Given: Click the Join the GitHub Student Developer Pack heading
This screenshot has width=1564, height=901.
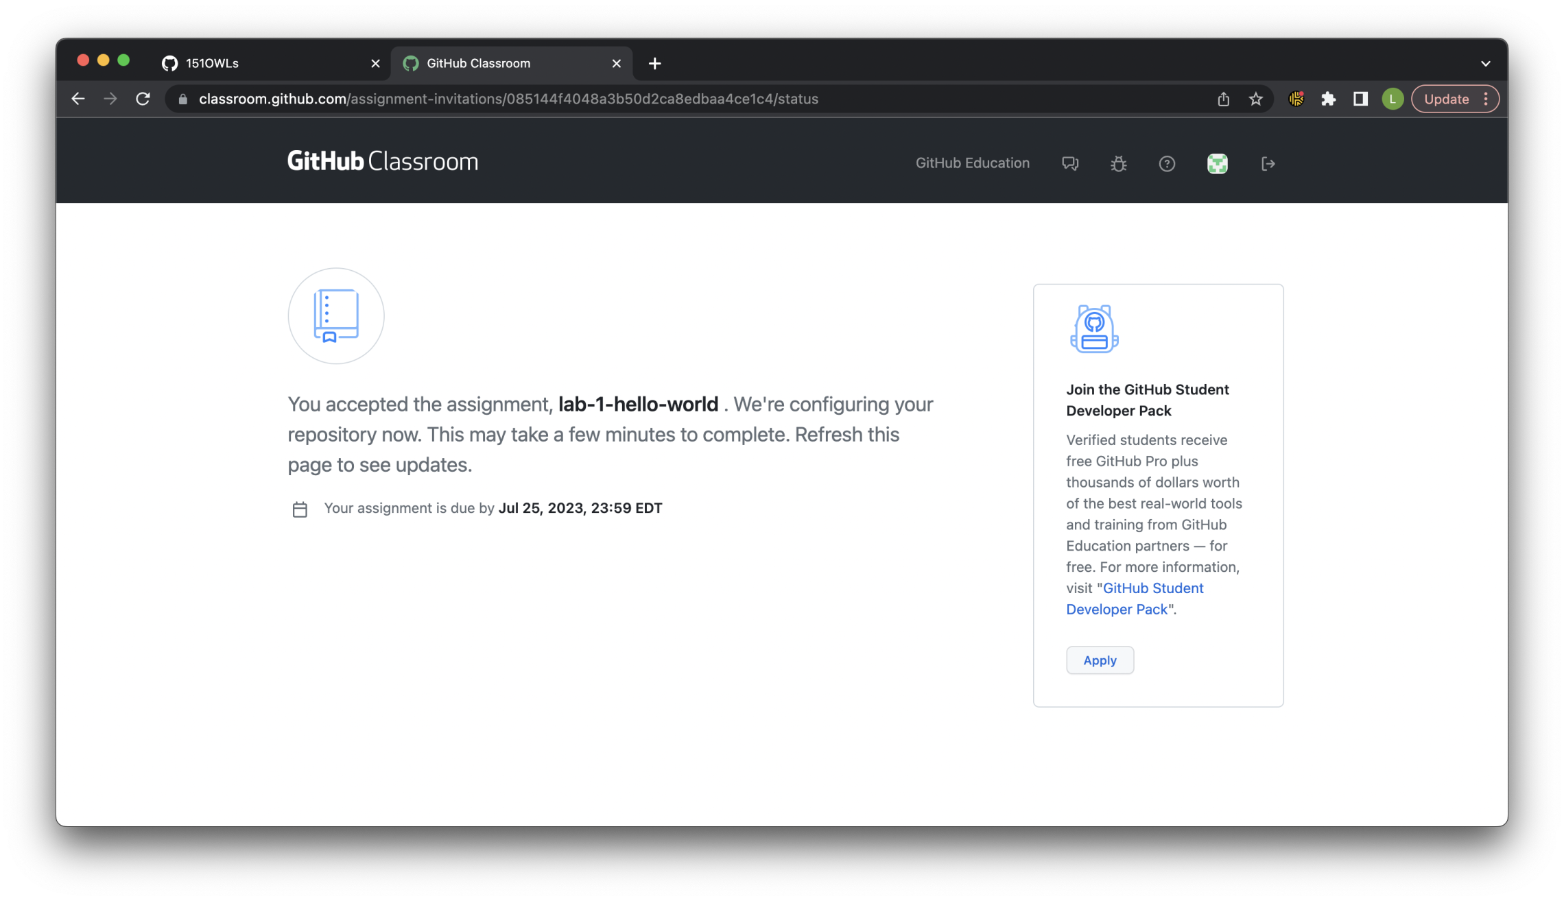Looking at the screenshot, I should click(1147, 400).
